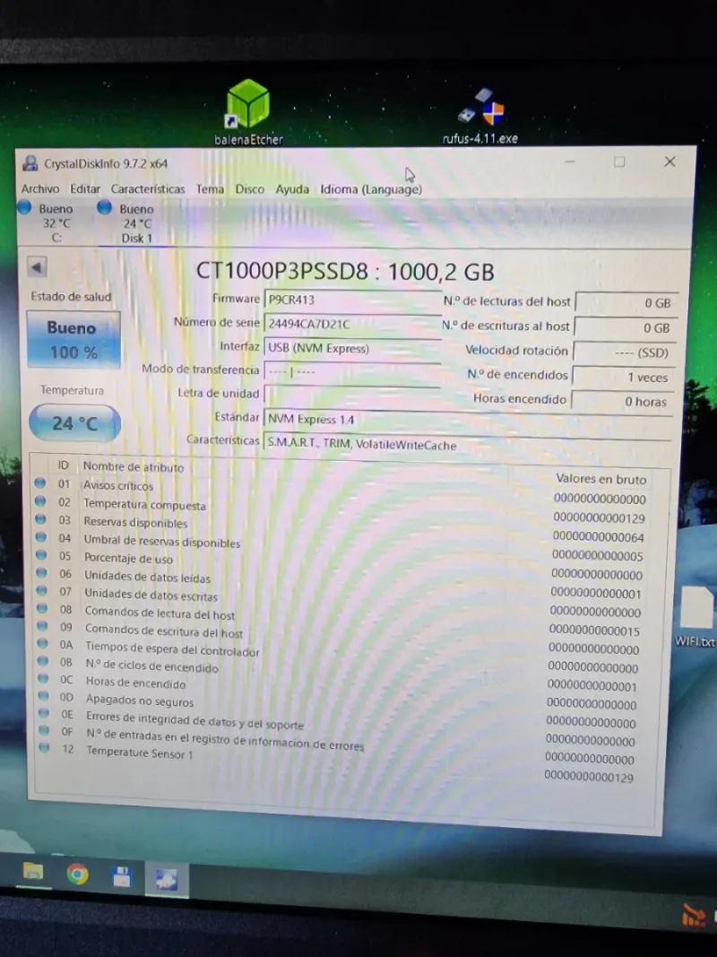Open the Características menu

pos(148,189)
